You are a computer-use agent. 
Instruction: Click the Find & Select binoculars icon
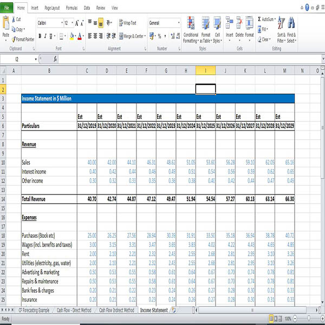coord(291,23)
